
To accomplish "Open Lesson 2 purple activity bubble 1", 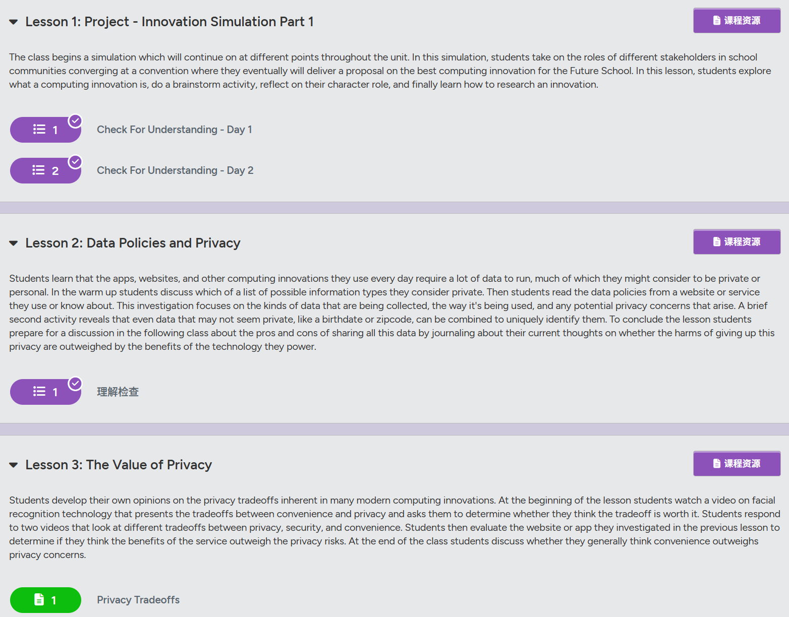I will coord(45,392).
